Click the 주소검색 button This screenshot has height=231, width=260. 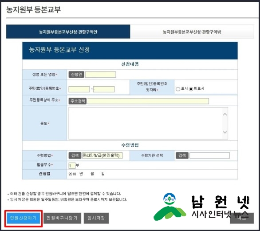(78, 101)
